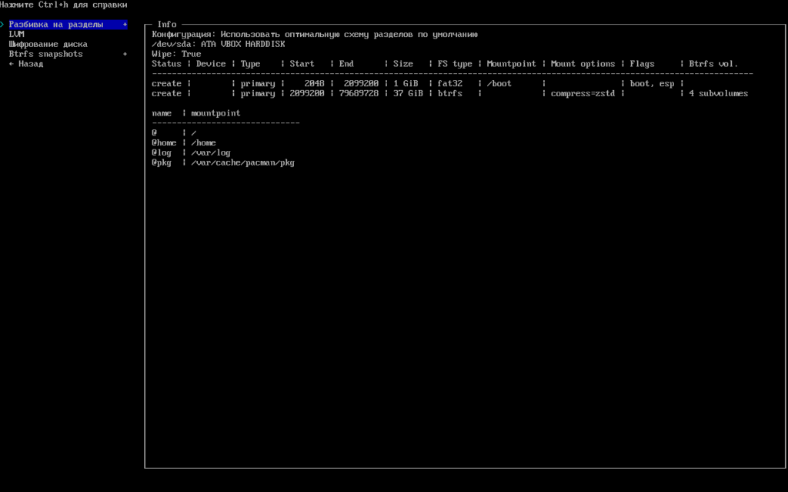Click the 'FS type' column header

455,64
